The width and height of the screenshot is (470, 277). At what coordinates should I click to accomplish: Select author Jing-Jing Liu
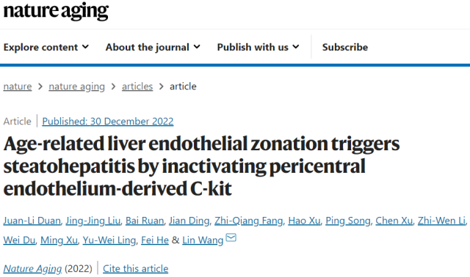[x=93, y=221]
